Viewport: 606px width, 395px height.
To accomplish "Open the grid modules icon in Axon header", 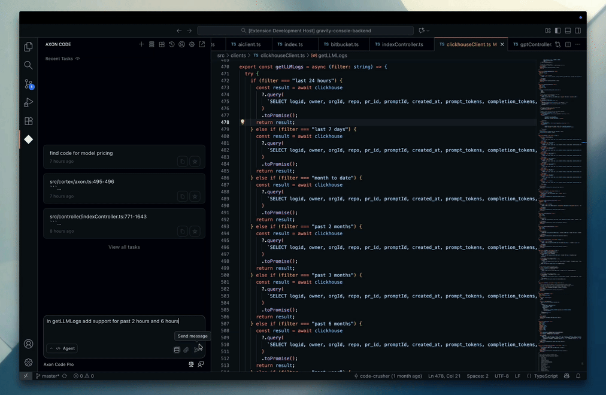I will (x=162, y=44).
